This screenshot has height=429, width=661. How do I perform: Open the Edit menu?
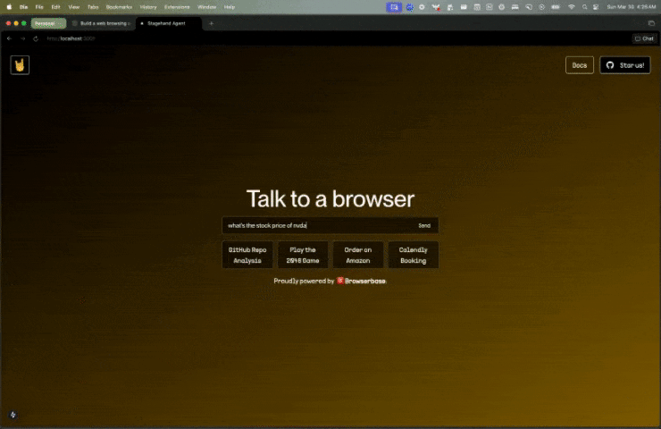55,7
